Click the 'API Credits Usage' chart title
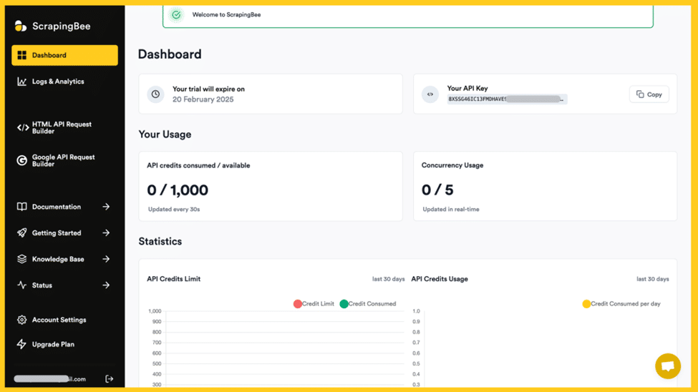The width and height of the screenshot is (698, 392). click(x=440, y=279)
